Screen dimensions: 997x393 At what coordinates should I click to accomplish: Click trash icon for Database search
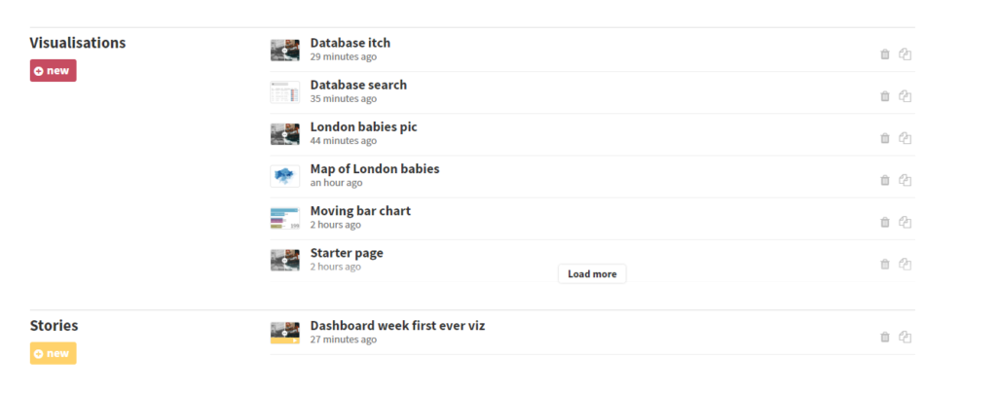(x=885, y=96)
